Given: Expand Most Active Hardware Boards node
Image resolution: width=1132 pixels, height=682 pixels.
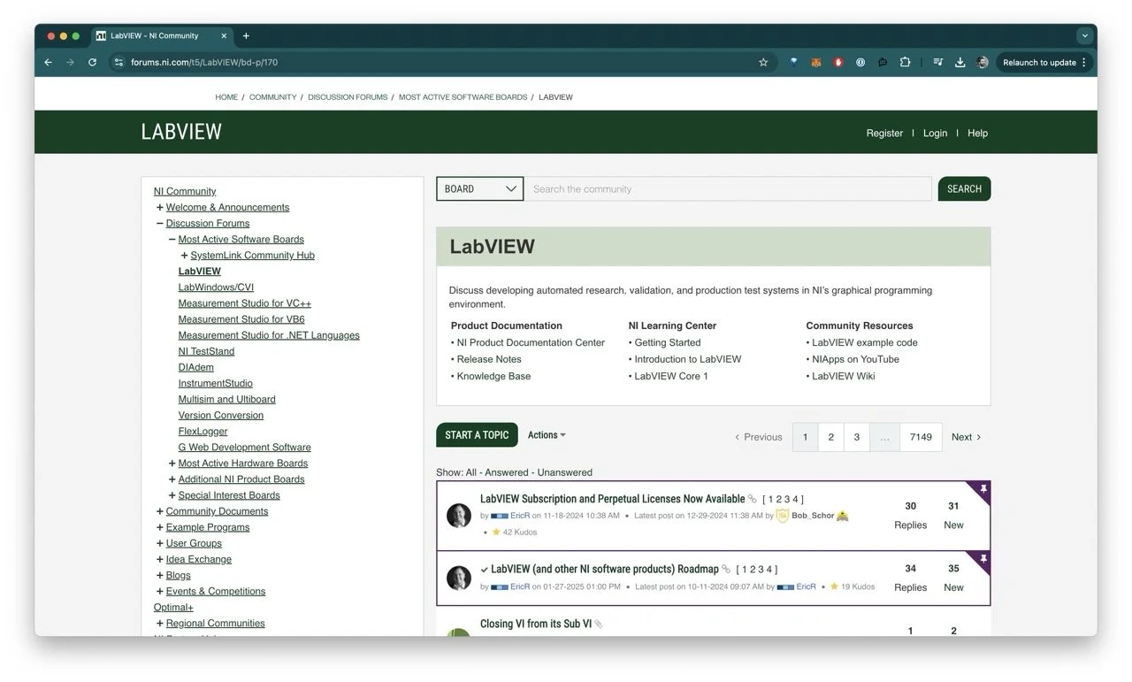Looking at the screenshot, I should [172, 464].
